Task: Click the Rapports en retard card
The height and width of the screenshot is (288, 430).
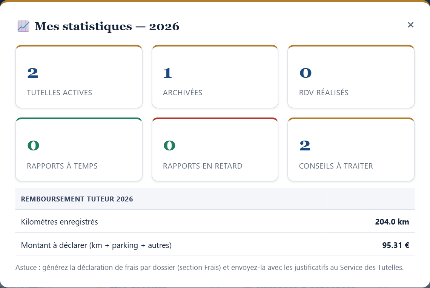Action: click(x=215, y=149)
